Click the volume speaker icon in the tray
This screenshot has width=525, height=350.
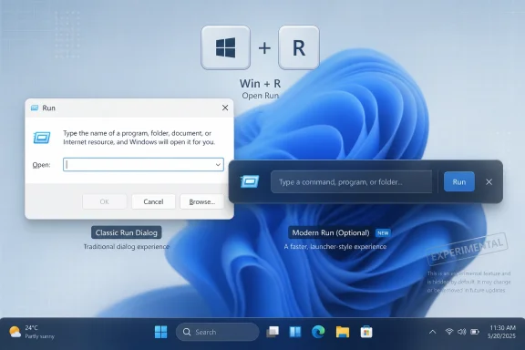pos(462,332)
